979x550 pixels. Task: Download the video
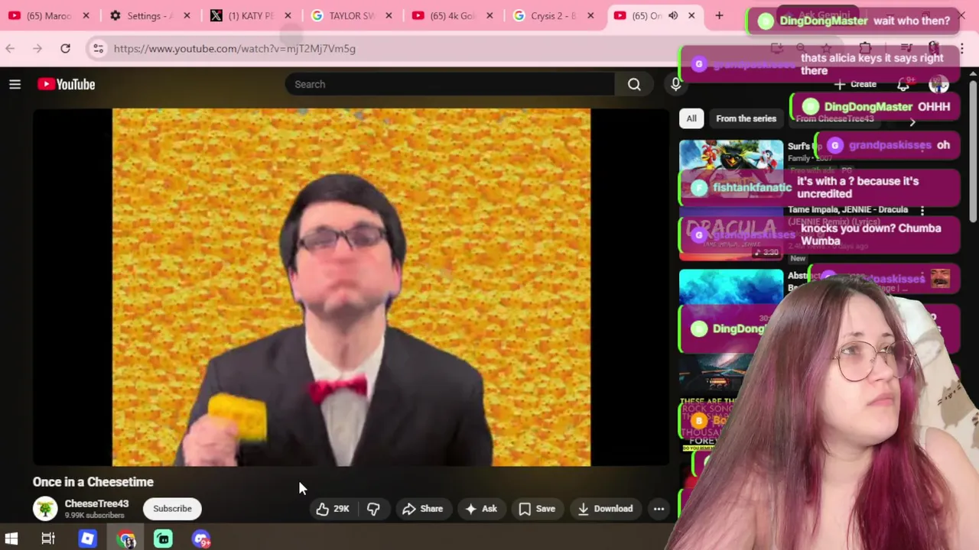tap(605, 509)
